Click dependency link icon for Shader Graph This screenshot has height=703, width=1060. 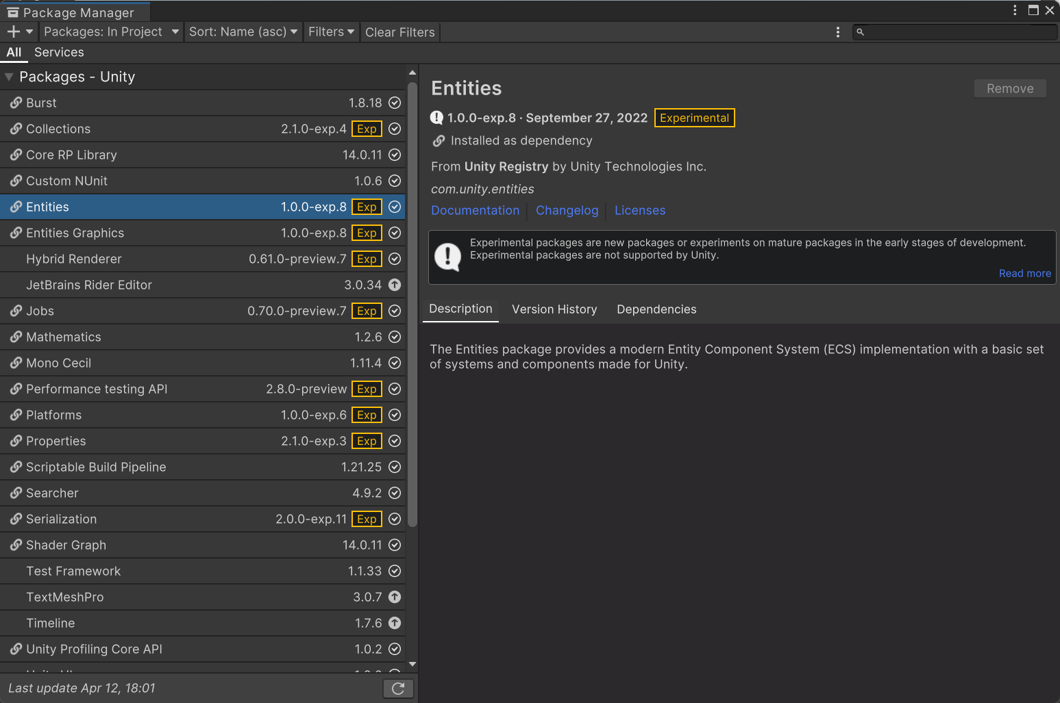[x=16, y=545]
